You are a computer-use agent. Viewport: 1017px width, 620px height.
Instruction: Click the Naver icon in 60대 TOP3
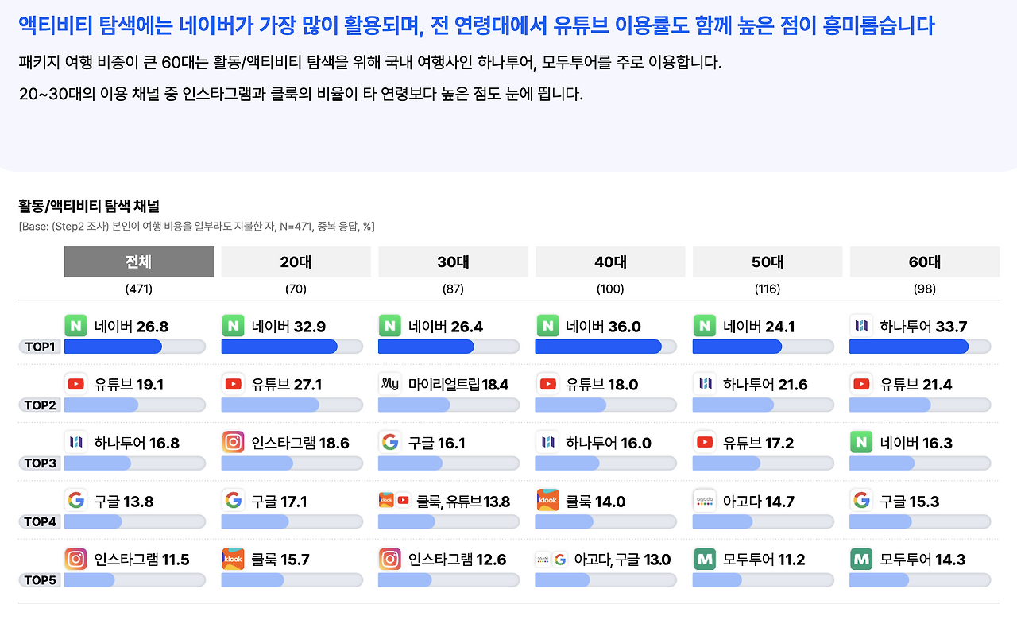click(860, 442)
